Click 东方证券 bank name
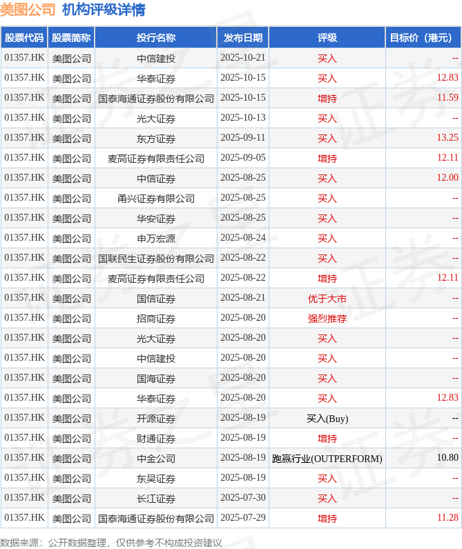462x549 pixels. pyautogui.click(x=156, y=138)
